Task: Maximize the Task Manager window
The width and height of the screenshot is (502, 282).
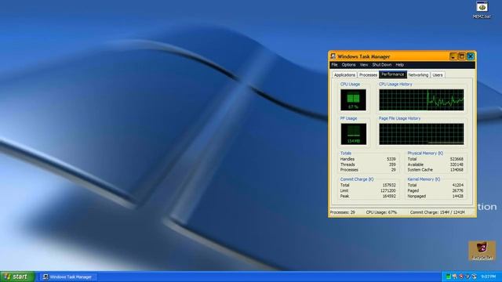Action: [x=462, y=56]
